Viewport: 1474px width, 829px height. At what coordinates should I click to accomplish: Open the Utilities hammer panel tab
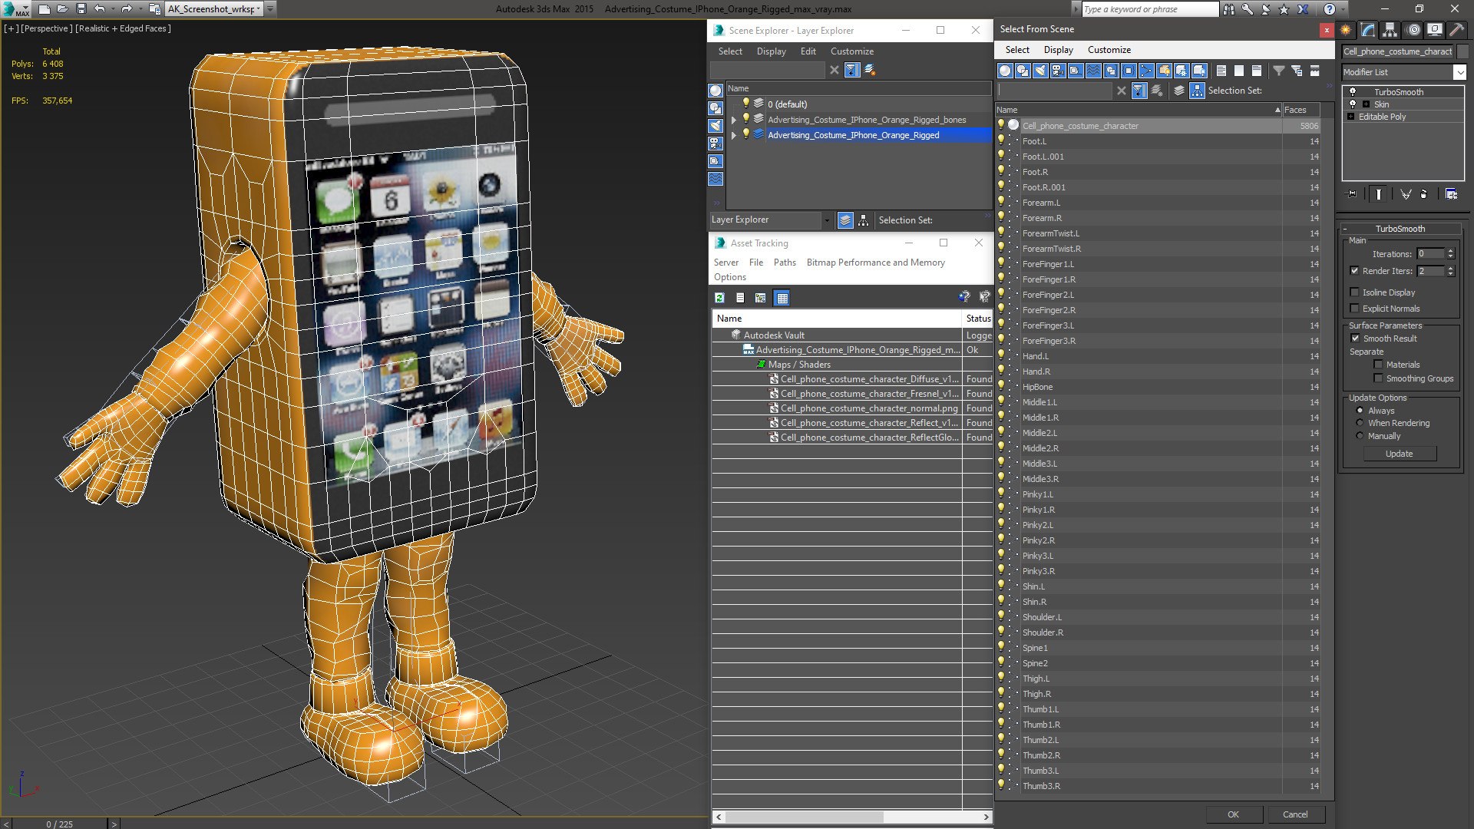point(1456,30)
